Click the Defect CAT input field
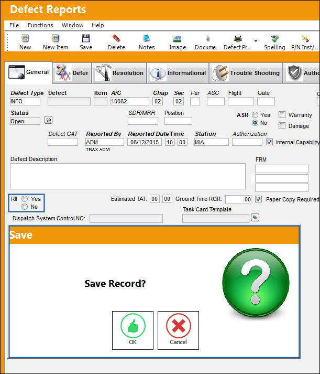 [x=63, y=142]
